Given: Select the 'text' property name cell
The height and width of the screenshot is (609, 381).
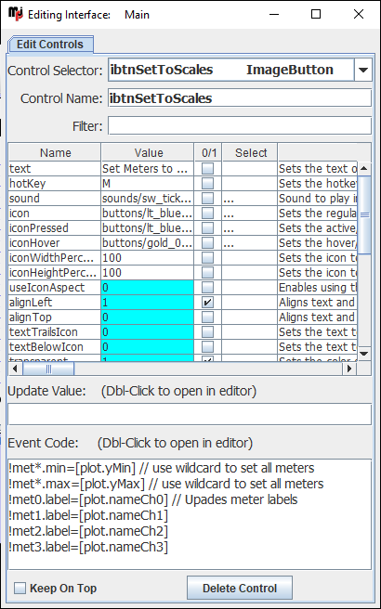Looking at the screenshot, I should tap(55, 169).
